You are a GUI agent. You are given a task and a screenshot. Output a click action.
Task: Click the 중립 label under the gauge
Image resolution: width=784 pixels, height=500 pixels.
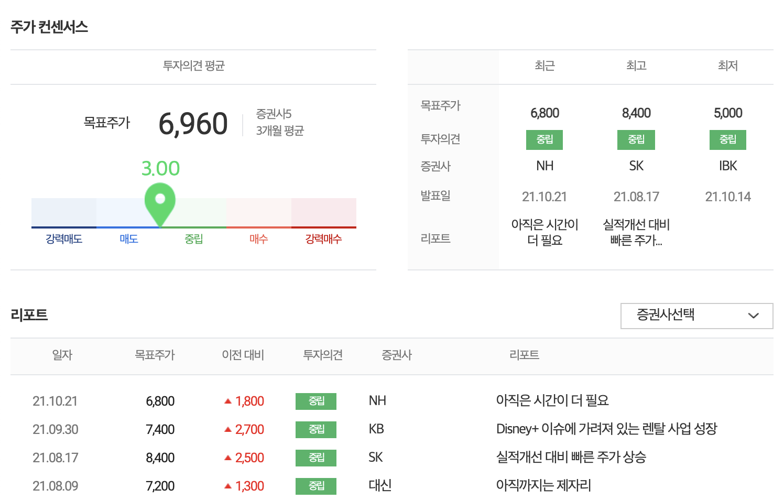(x=193, y=239)
